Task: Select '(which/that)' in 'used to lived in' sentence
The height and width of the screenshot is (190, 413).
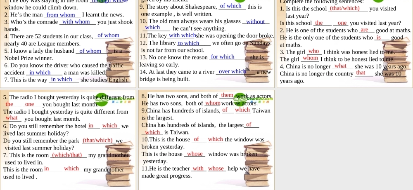Action: click(x=66, y=155)
